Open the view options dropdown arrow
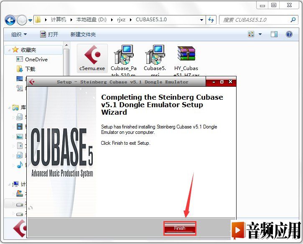303x244 pixels. click(x=260, y=34)
